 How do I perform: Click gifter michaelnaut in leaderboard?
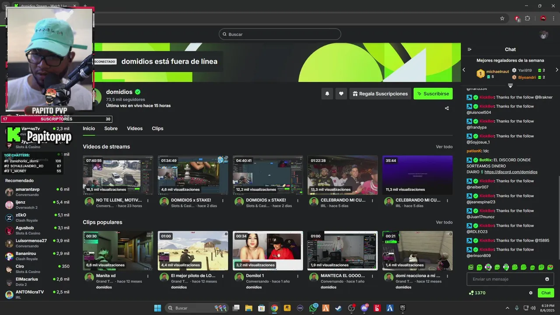tap(497, 71)
